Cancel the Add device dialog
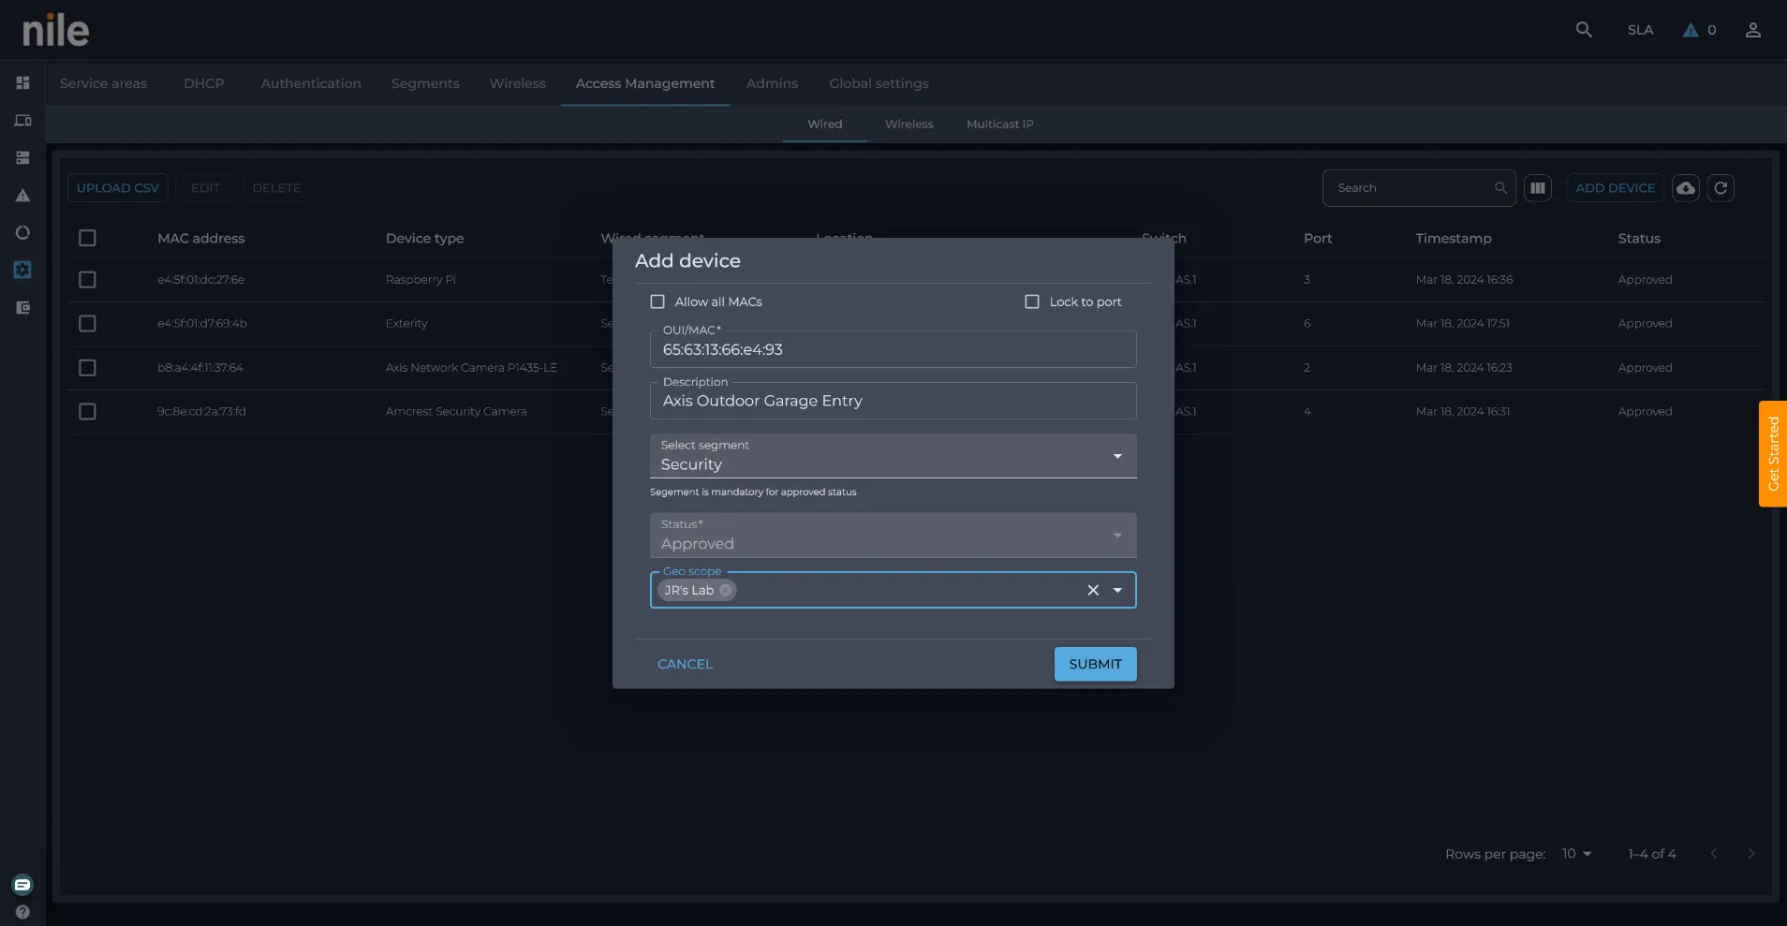The width and height of the screenshot is (1787, 926). click(685, 665)
